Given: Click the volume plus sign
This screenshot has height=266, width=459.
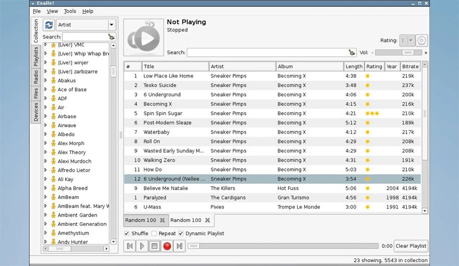Looking at the screenshot, I should click(426, 53).
